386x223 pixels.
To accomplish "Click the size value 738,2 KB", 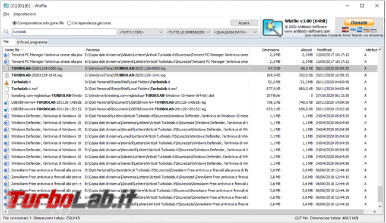I will pyautogui.click(x=274, y=103).
